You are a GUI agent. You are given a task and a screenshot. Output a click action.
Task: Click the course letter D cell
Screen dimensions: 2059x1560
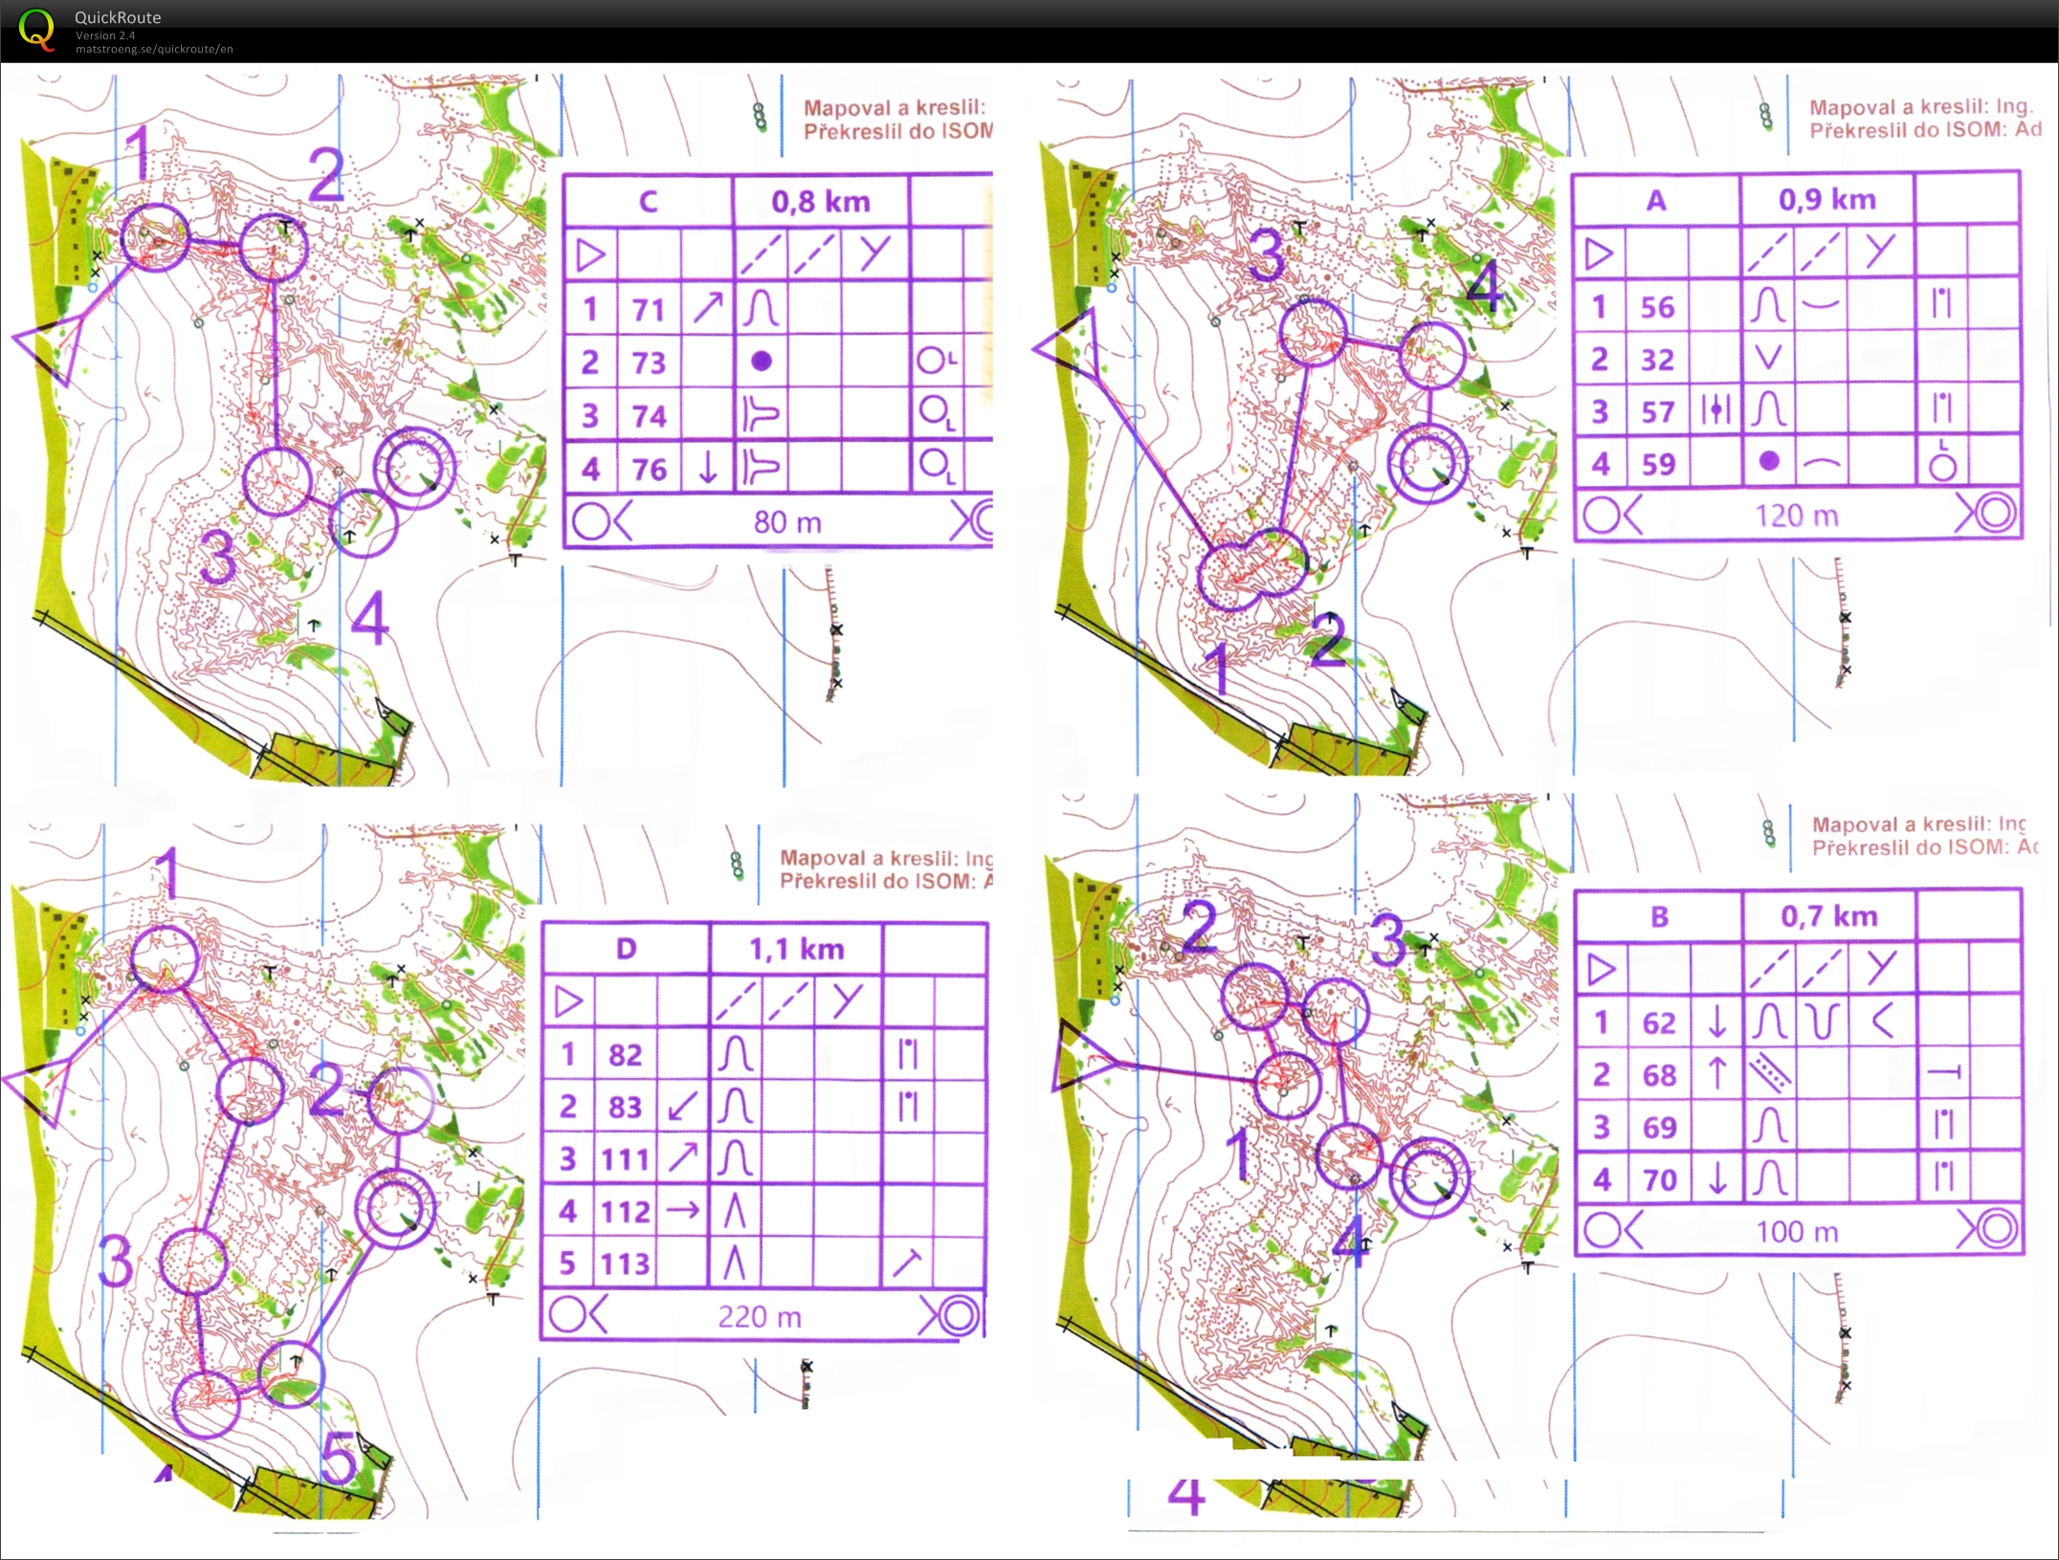626,948
